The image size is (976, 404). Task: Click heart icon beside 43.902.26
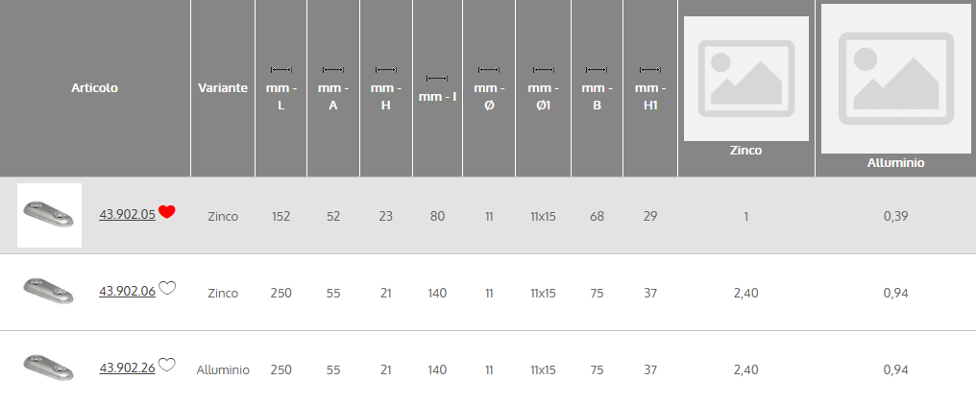(167, 365)
